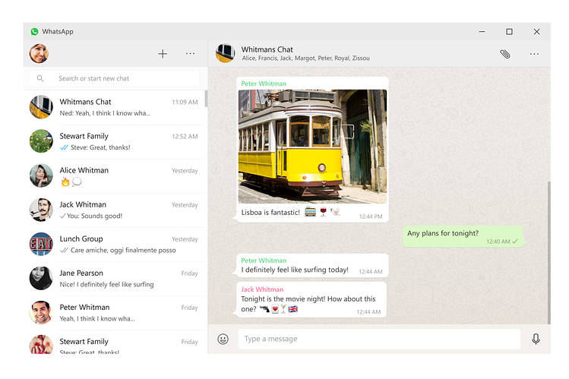Click in the Search or start new chat field
The height and width of the screenshot is (379, 569).
pyautogui.click(x=122, y=78)
